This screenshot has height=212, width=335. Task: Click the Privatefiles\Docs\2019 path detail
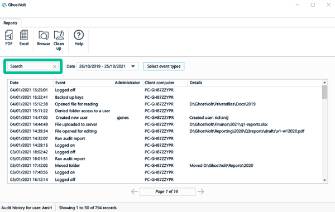[x=222, y=104]
